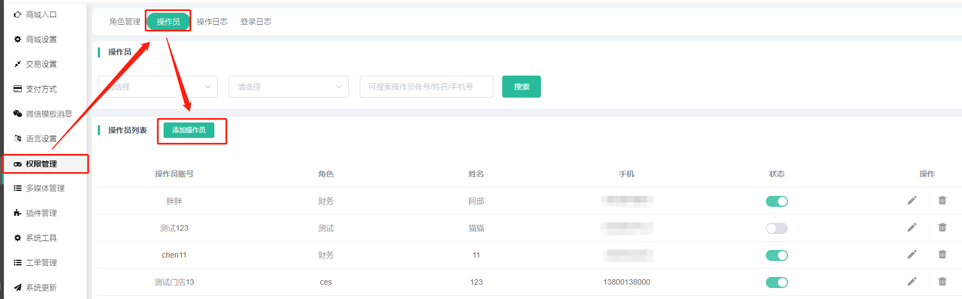Delete operator 测试门店13 with trash icon
962x299 pixels.
[x=942, y=281]
